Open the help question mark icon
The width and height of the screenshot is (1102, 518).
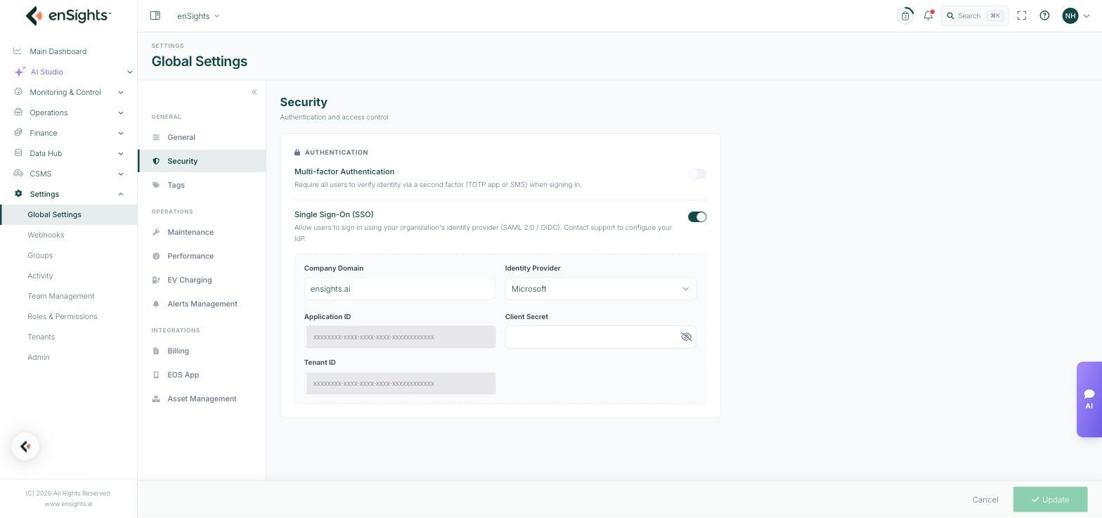tap(1044, 15)
